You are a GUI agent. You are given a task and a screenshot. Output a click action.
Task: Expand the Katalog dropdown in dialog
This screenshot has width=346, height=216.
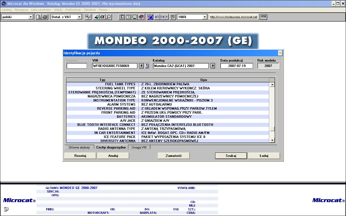pos(213,66)
